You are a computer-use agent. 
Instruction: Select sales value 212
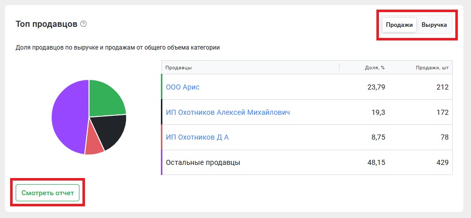[443, 87]
